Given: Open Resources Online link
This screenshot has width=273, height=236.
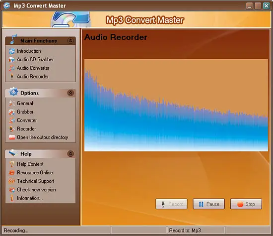Looking at the screenshot, I should 35,173.
